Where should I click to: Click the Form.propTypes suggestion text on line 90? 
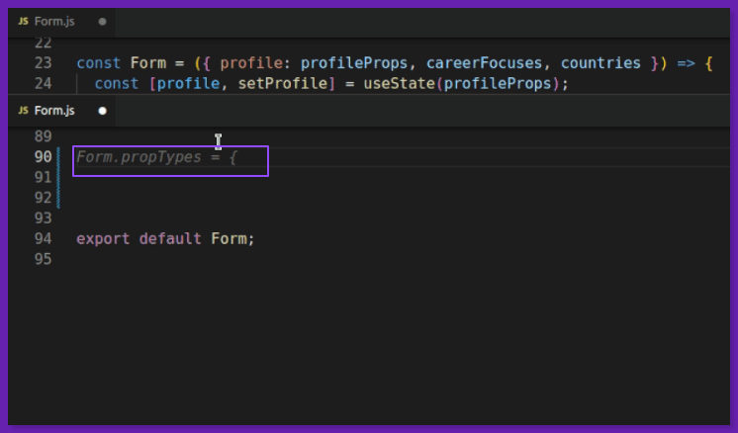click(156, 157)
